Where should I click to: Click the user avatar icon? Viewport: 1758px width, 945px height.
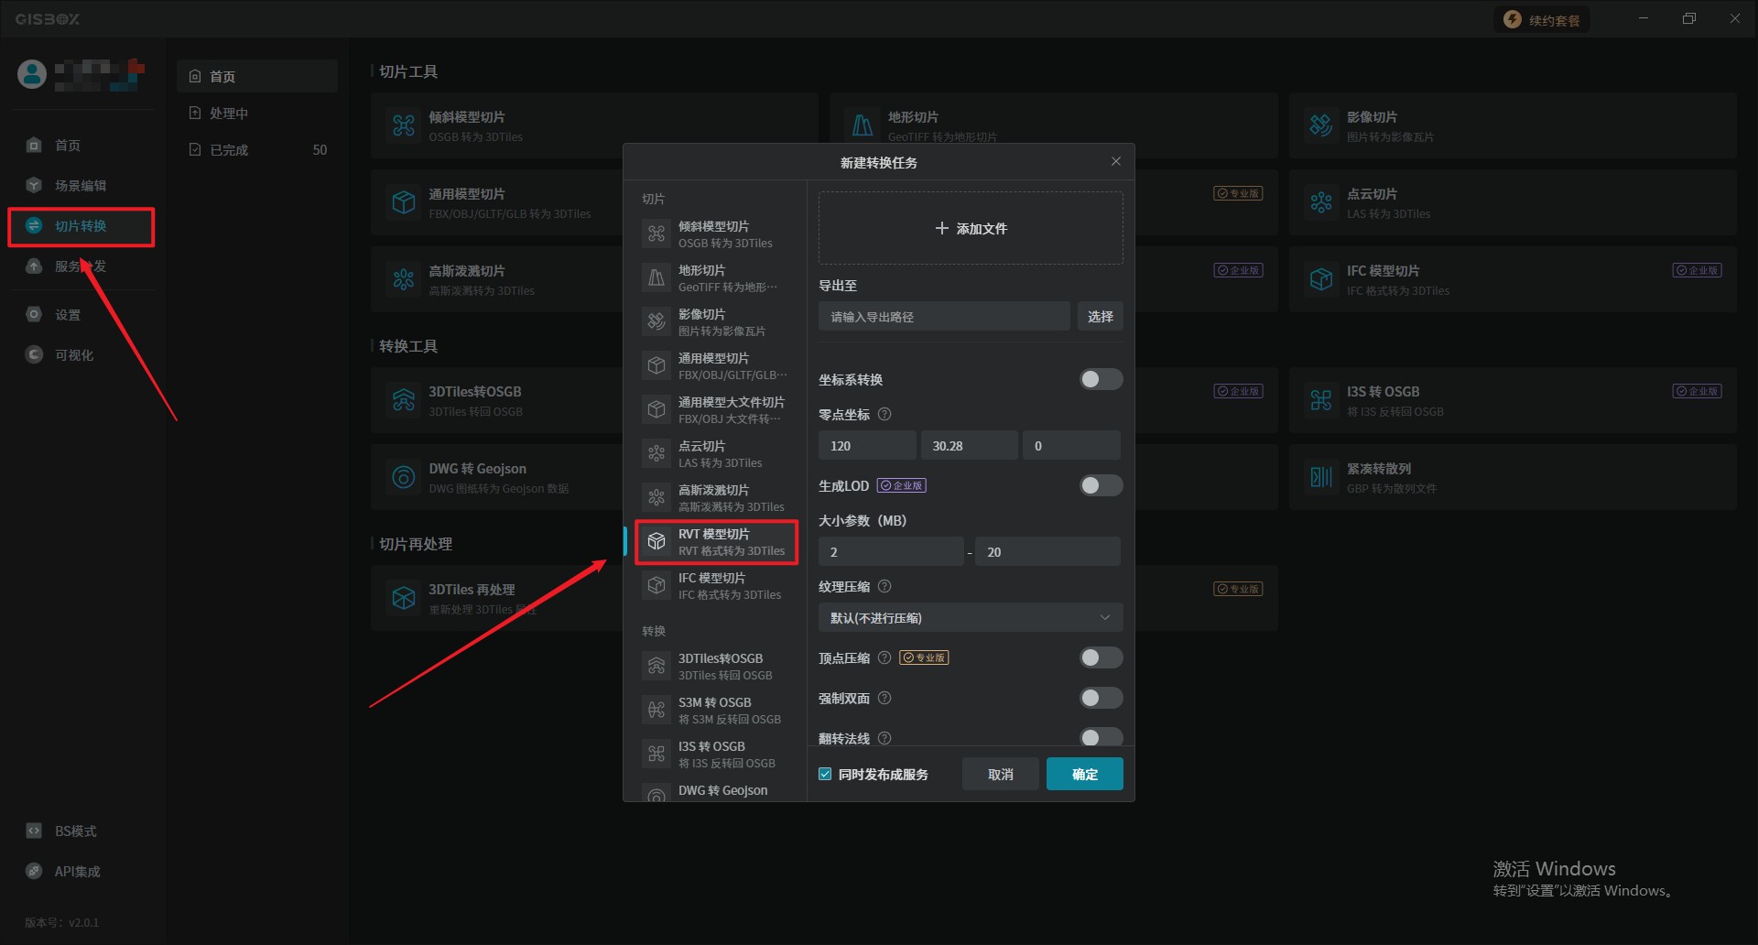point(32,74)
